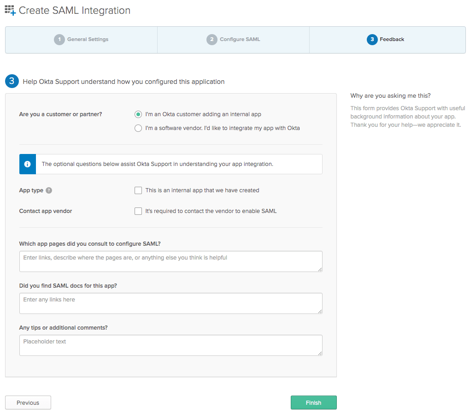Screen dimensions: 470x414
Task: Click the App type help question icon
Action: point(49,190)
